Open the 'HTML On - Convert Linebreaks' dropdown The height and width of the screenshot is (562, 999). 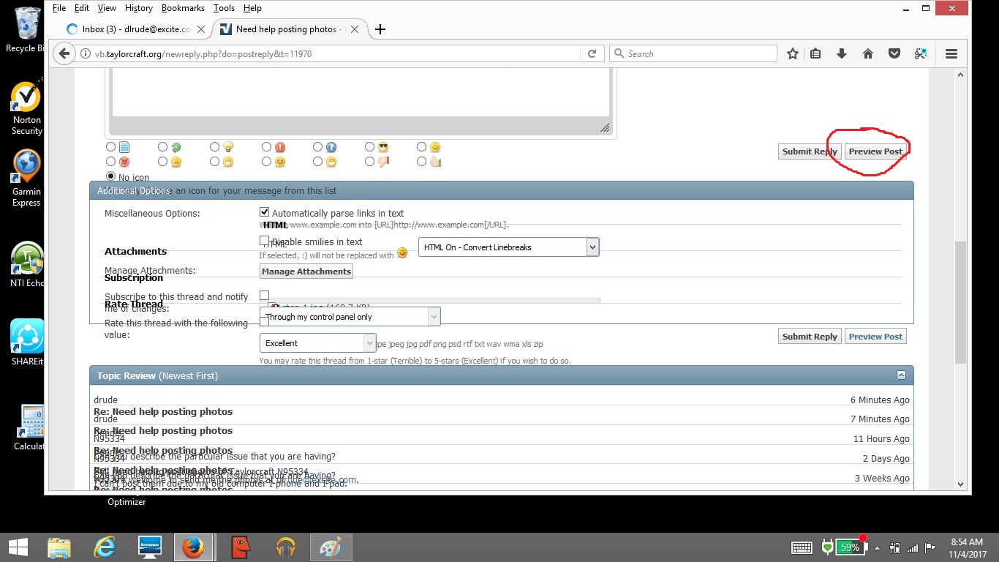click(509, 247)
